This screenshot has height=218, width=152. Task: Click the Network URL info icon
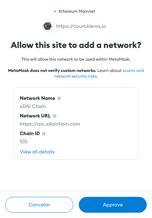pyautogui.click(x=55, y=116)
